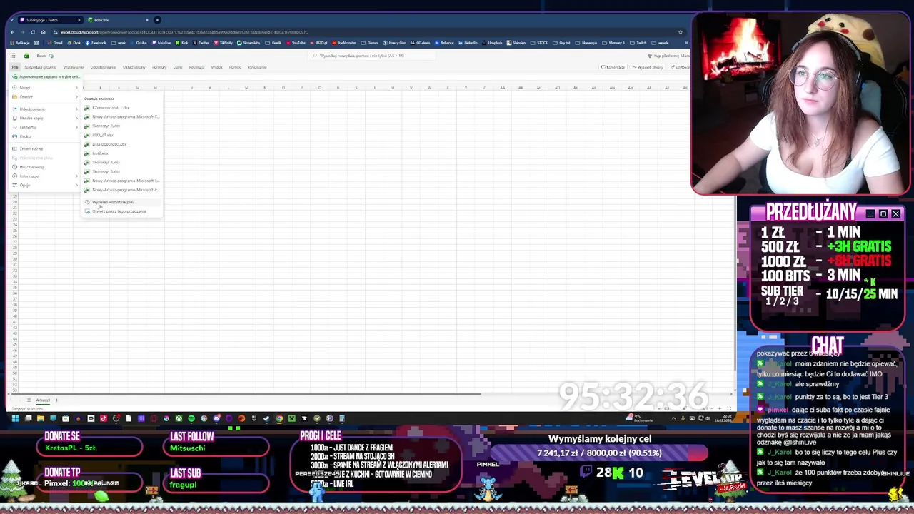
Task: Switch to the Plik ribbon tab
Action: 14,67
